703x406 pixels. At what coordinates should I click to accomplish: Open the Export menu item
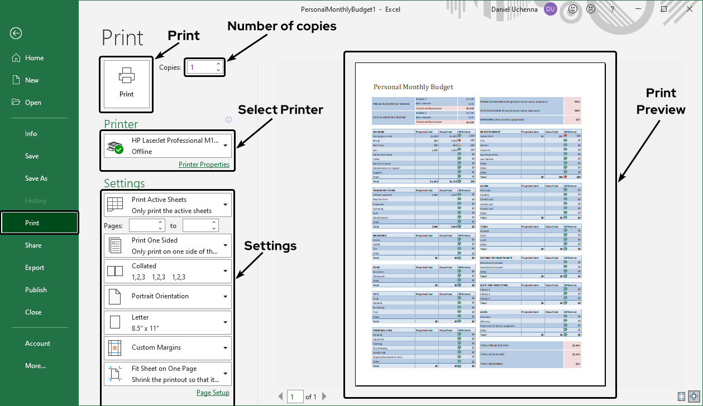click(35, 268)
